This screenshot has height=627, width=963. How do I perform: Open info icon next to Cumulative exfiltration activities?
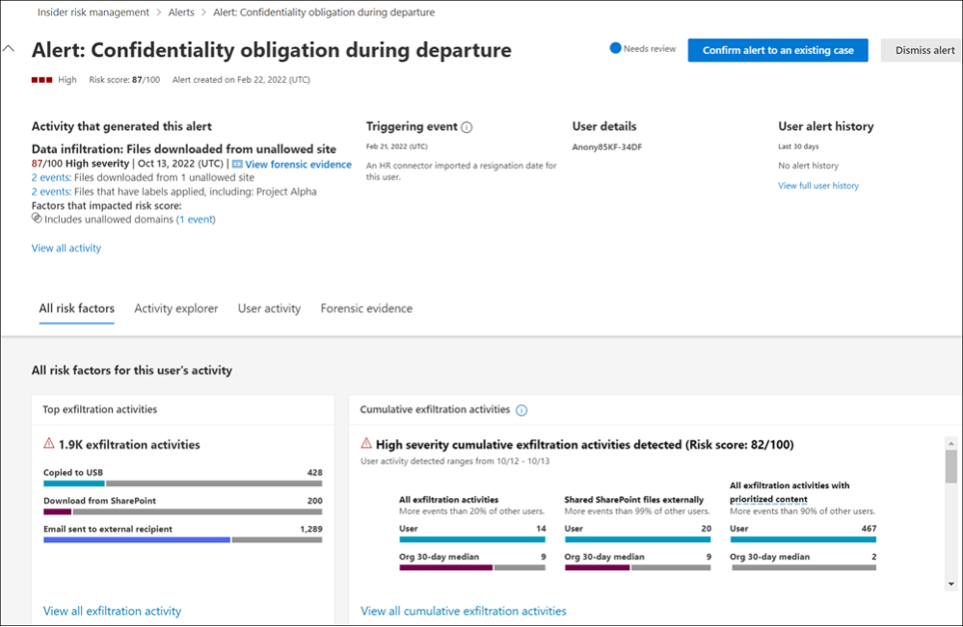pyautogui.click(x=521, y=409)
